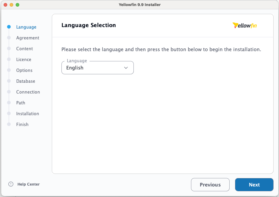Screen dimensions: 279x197
Task: Click the Previous button
Action: [x=210, y=185]
